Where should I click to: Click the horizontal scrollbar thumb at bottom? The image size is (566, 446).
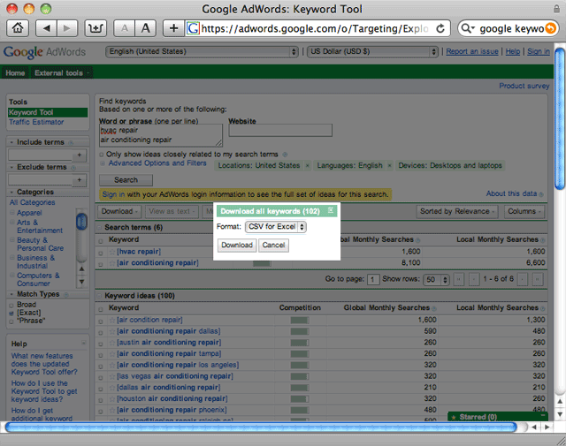[262, 427]
